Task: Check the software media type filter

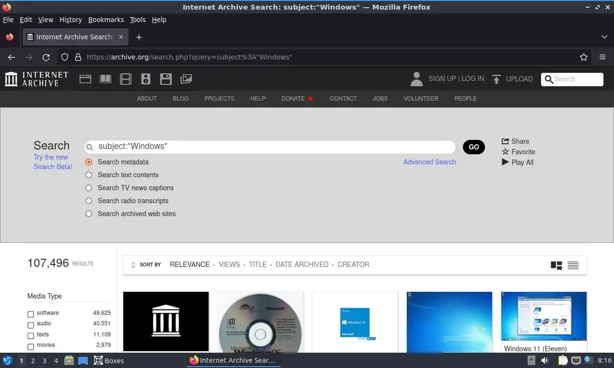Action: click(31, 314)
